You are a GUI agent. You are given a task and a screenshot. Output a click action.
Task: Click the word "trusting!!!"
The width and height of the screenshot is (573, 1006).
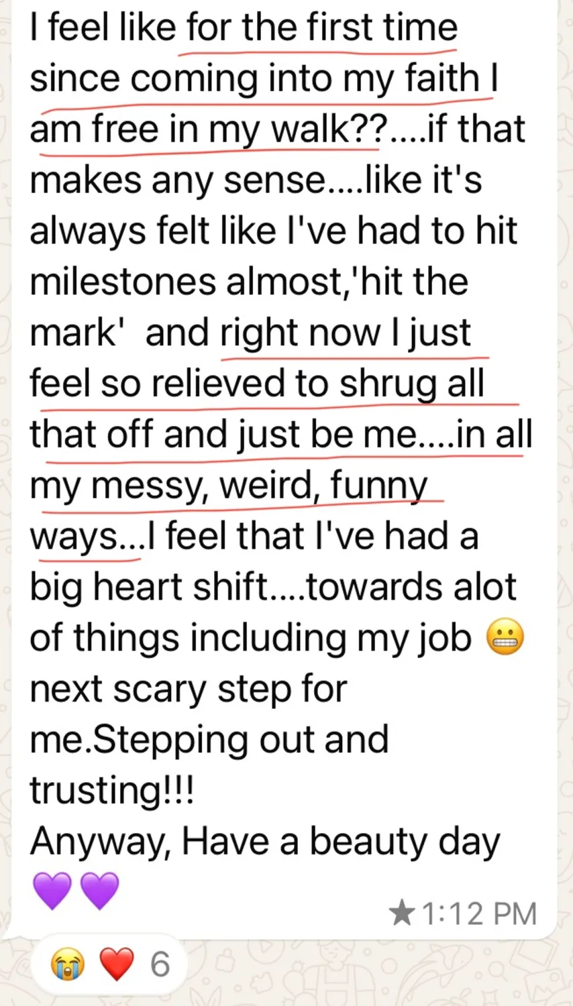[x=111, y=790]
